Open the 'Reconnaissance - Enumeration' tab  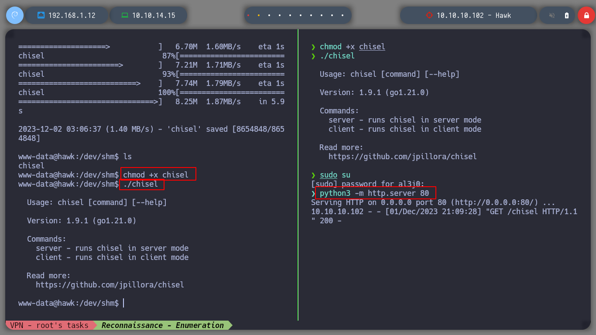click(163, 325)
